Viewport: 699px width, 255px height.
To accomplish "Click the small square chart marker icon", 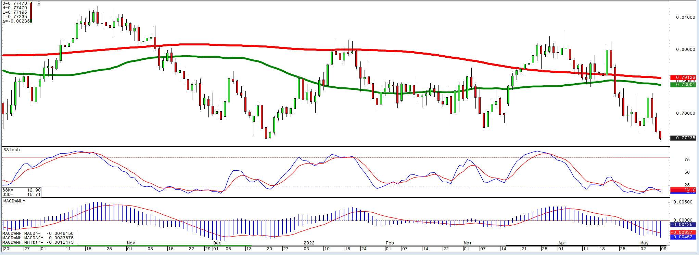I will point(39,4).
